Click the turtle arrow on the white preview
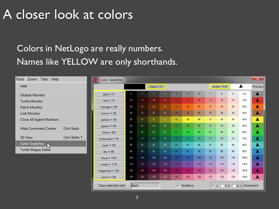279x209 pixels. pyautogui.click(x=241, y=87)
